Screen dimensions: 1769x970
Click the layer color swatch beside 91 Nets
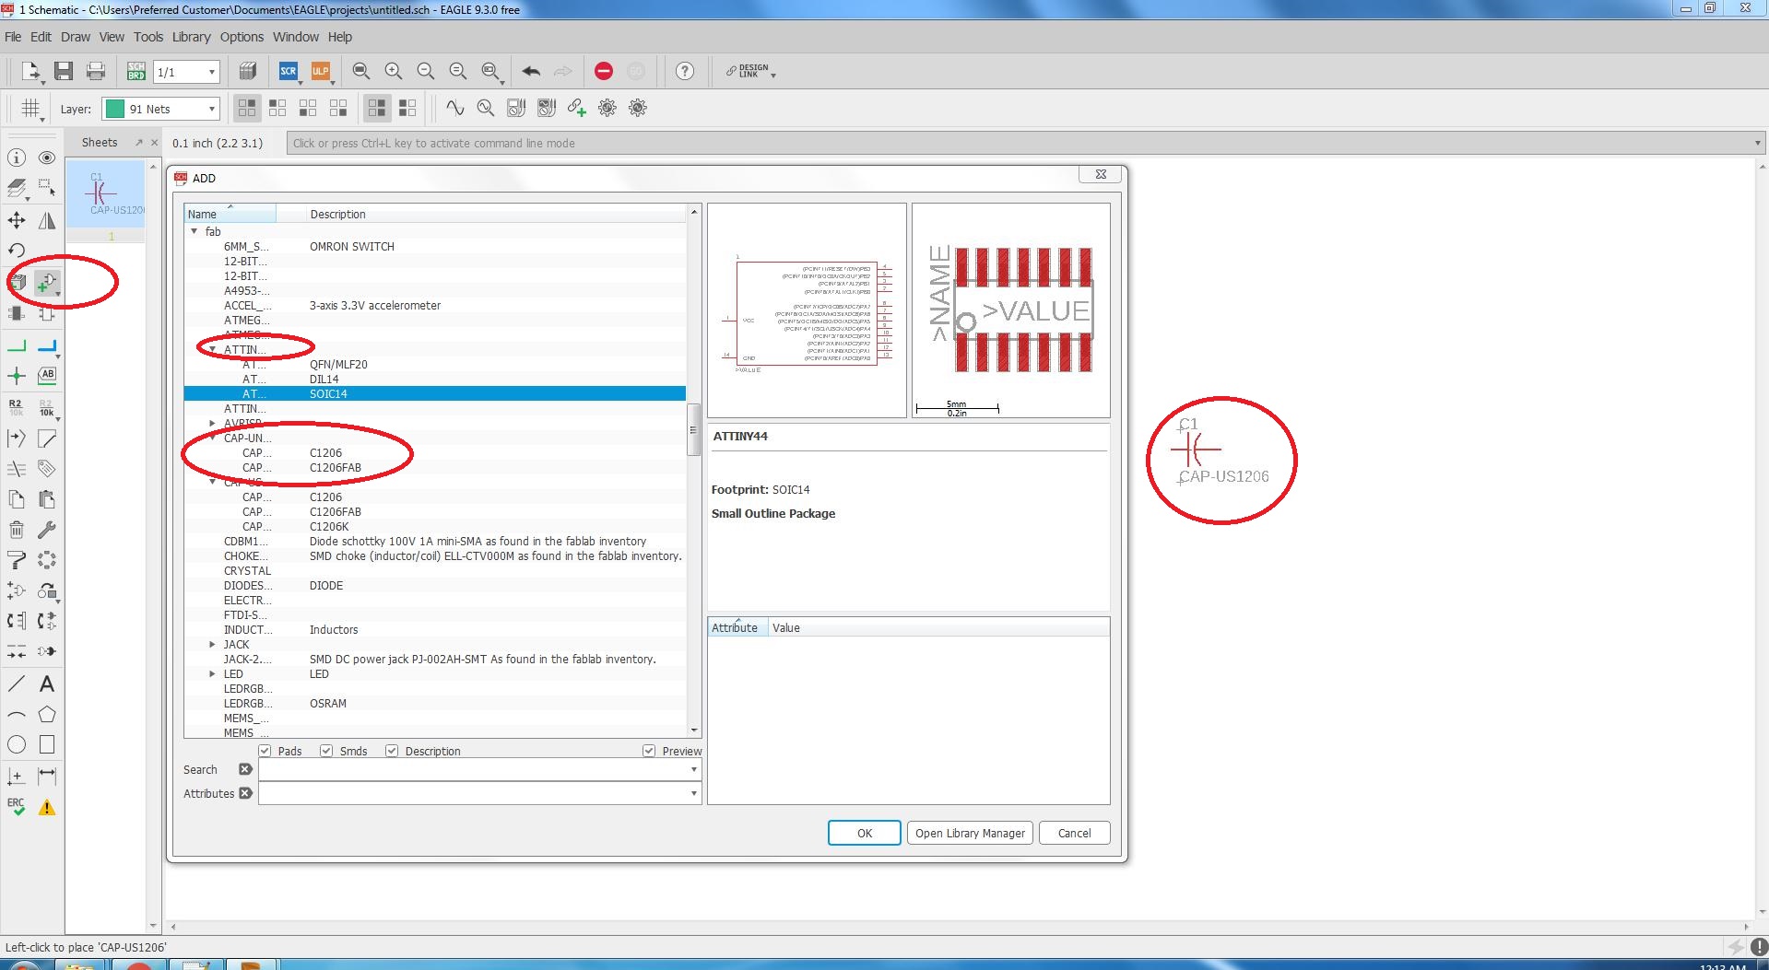coord(115,109)
